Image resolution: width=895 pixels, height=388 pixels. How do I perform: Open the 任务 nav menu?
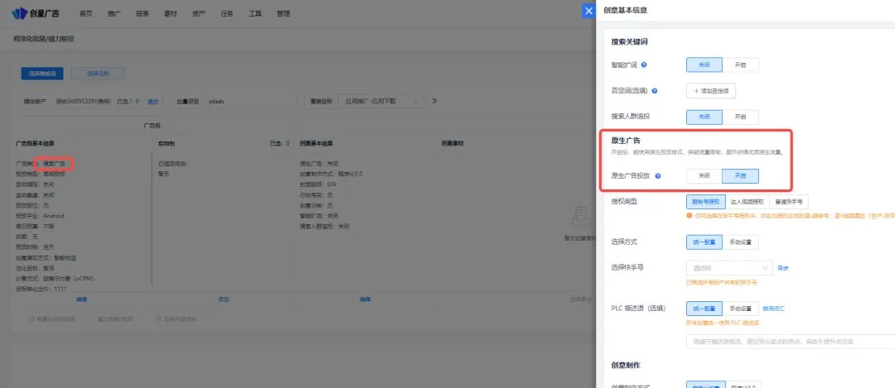point(226,14)
